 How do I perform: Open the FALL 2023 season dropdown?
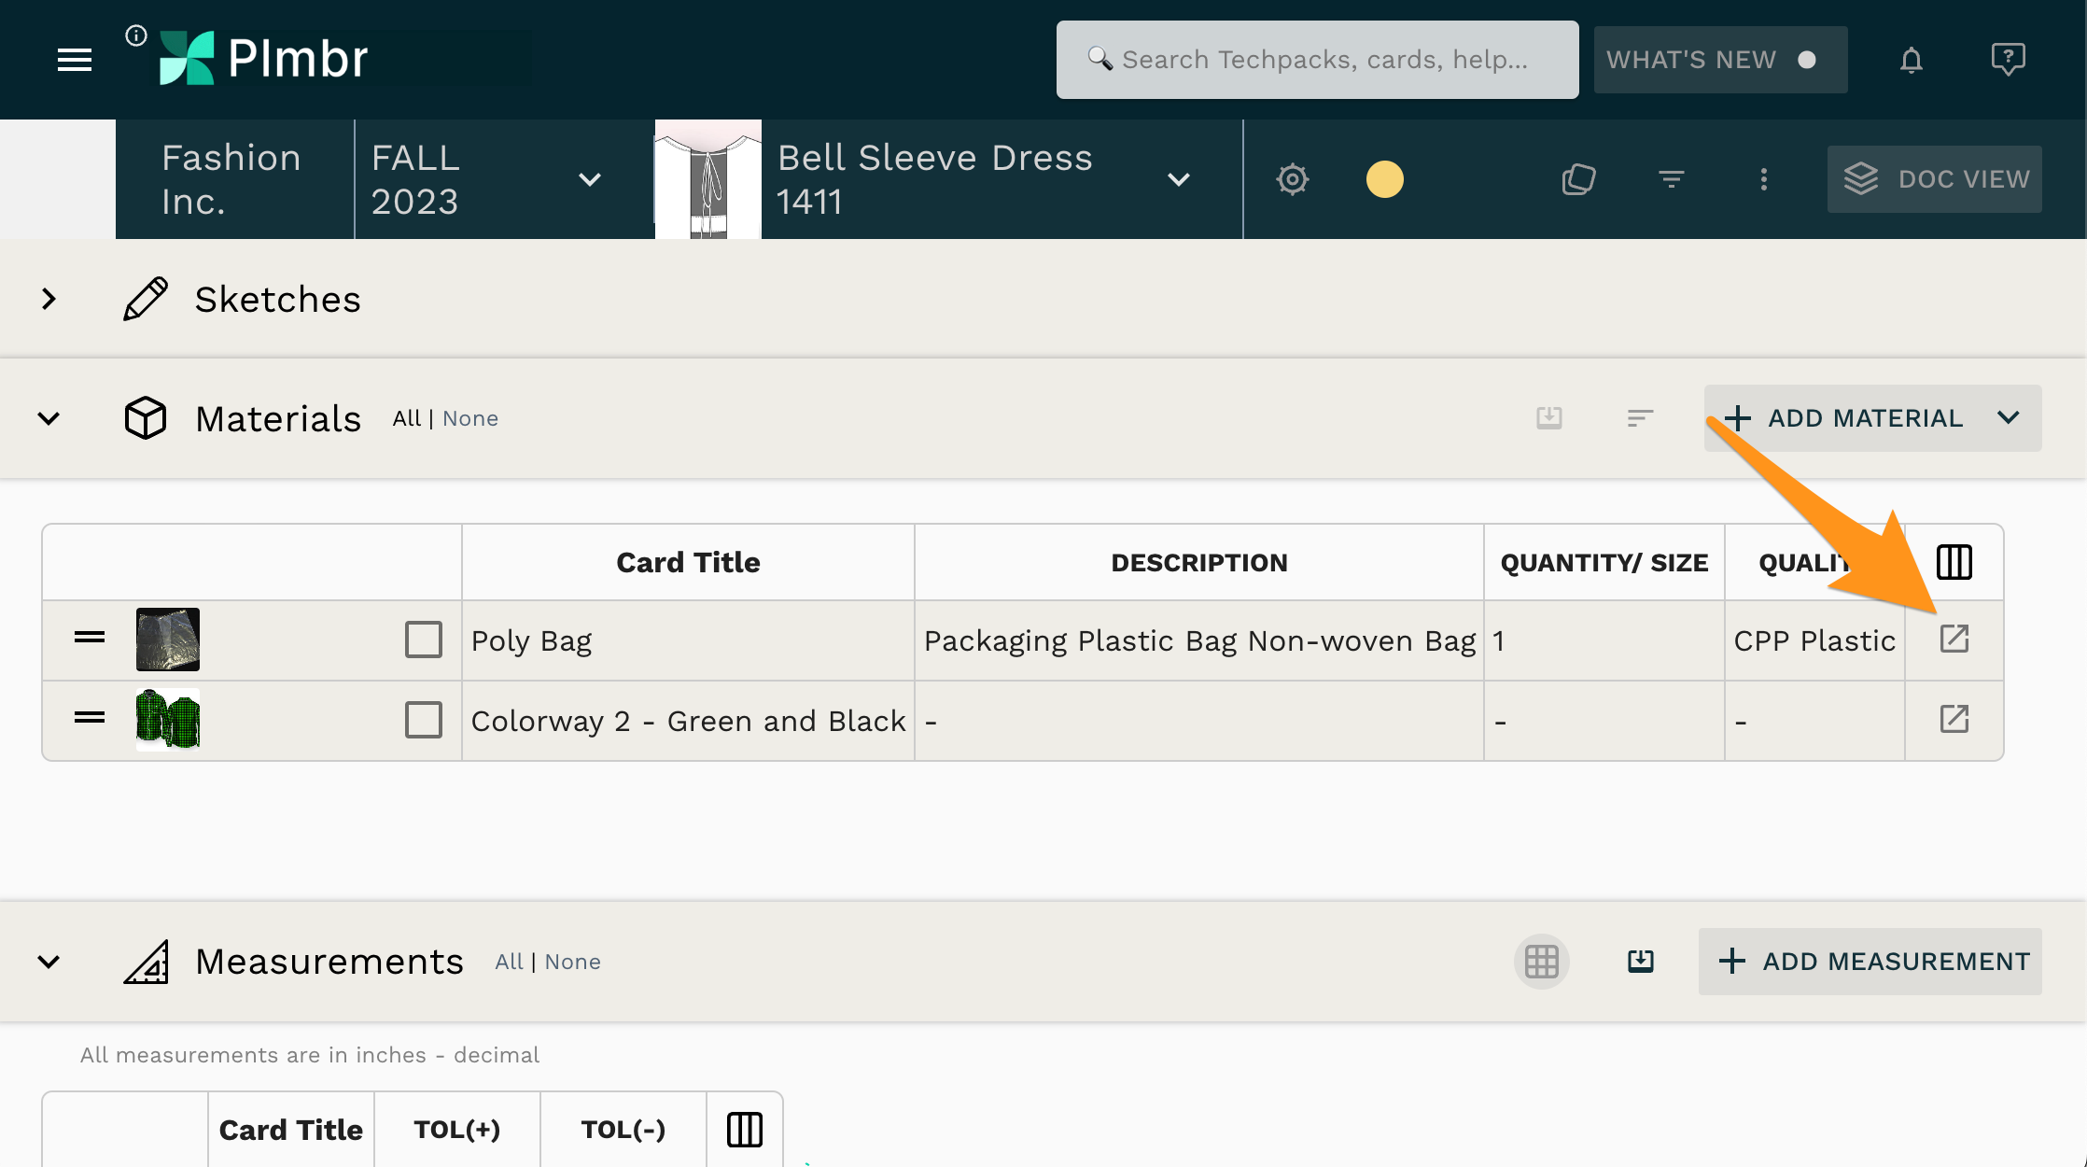click(x=589, y=179)
